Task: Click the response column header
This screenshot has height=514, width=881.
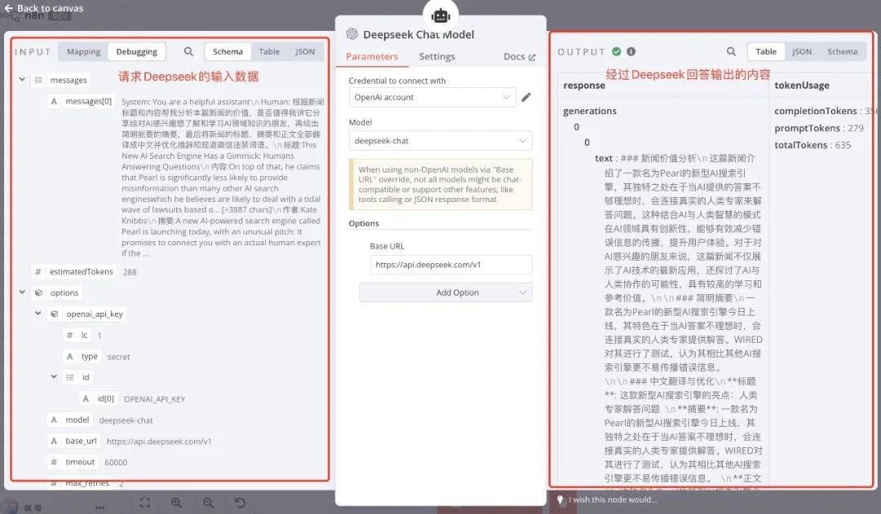Action: (584, 86)
